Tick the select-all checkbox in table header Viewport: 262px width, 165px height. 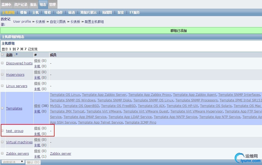point(2,54)
